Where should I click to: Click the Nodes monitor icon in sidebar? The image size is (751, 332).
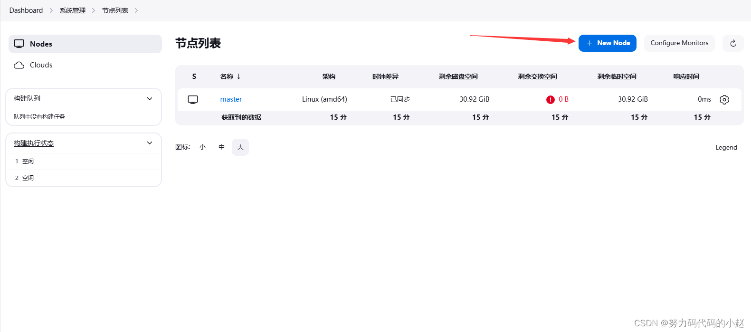click(x=19, y=44)
